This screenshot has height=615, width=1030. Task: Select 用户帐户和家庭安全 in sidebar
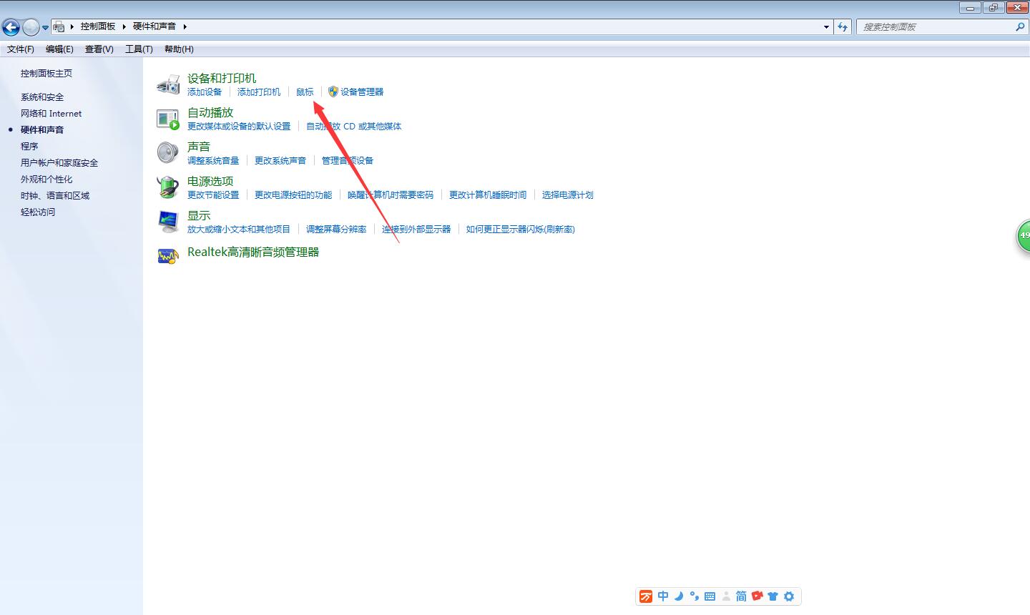click(x=59, y=163)
